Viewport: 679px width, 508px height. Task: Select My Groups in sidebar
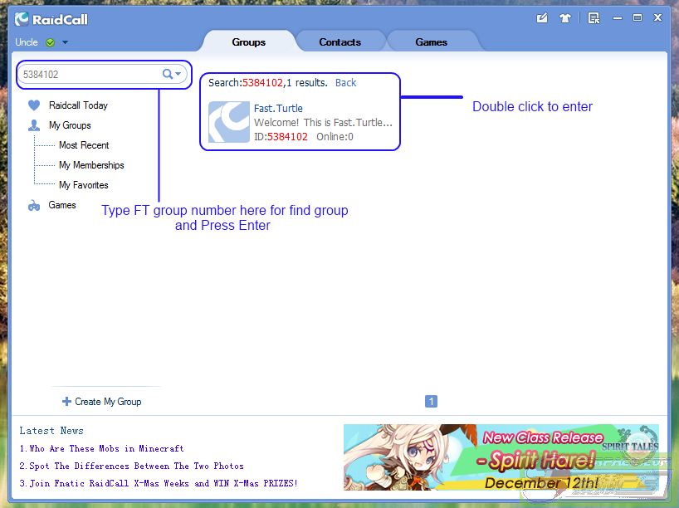click(70, 125)
